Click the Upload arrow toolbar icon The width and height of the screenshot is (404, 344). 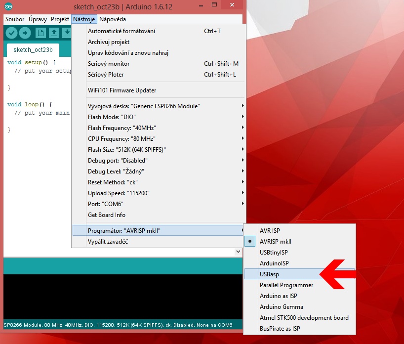(x=25, y=33)
